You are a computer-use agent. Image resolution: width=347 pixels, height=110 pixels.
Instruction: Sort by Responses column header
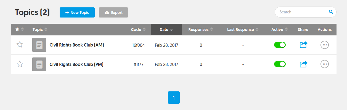(x=201, y=30)
